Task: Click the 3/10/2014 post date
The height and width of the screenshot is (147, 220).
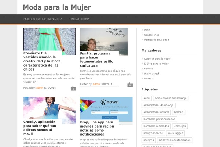Action: [106, 84]
